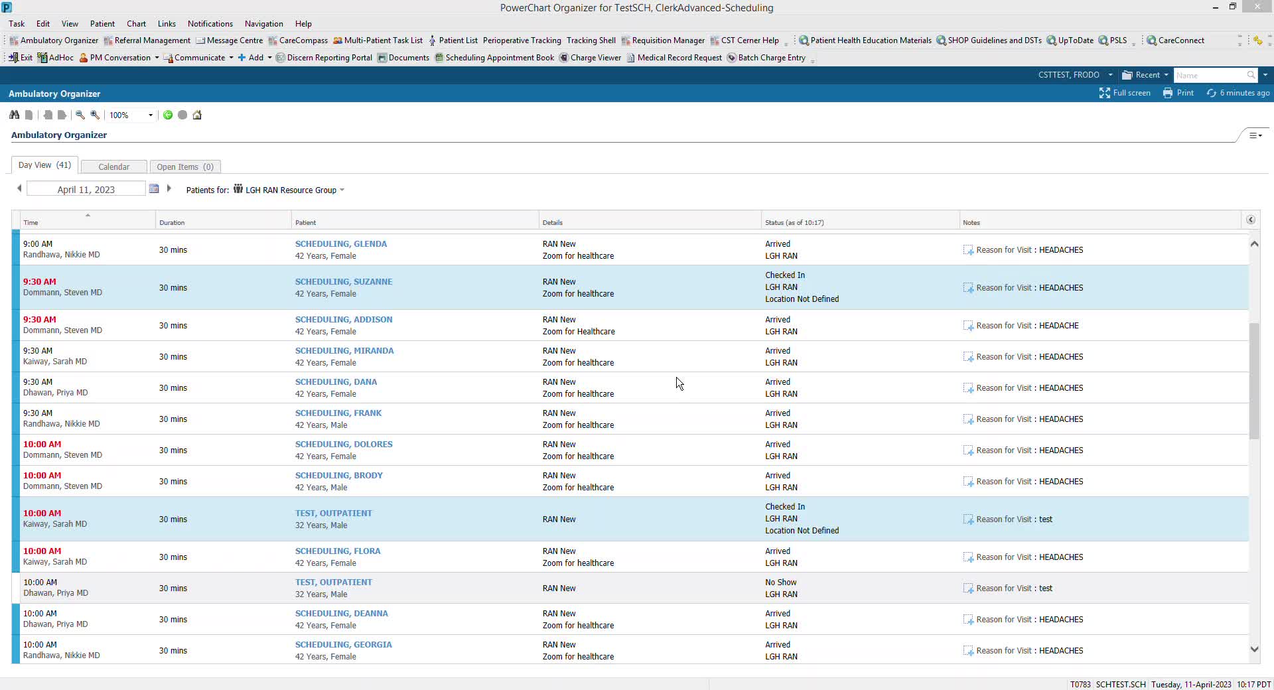
Task: Expand the CSTTEST, FRODO patient dropdown
Action: pos(1110,75)
